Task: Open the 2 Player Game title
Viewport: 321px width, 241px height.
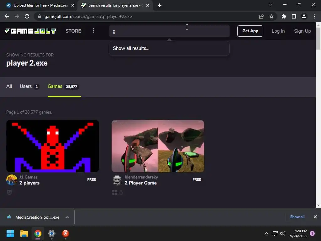Action: [x=141, y=183]
